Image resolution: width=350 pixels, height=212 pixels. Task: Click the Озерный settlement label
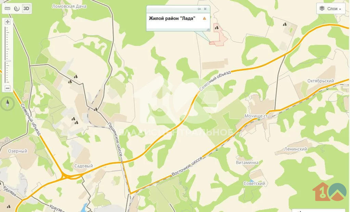pos(18,151)
